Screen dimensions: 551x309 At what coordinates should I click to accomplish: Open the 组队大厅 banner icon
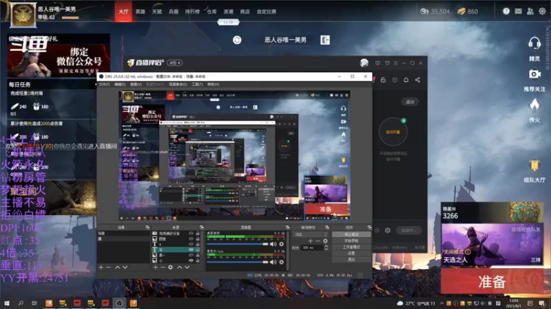tap(534, 165)
